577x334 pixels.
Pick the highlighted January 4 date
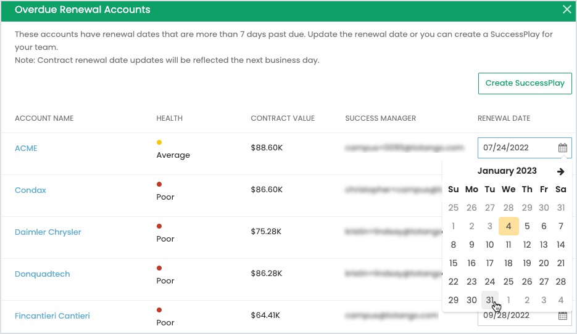(x=509, y=226)
